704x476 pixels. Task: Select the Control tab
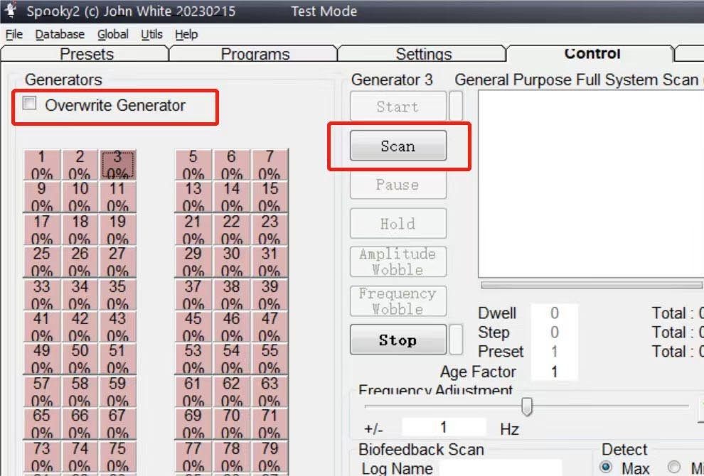click(592, 53)
